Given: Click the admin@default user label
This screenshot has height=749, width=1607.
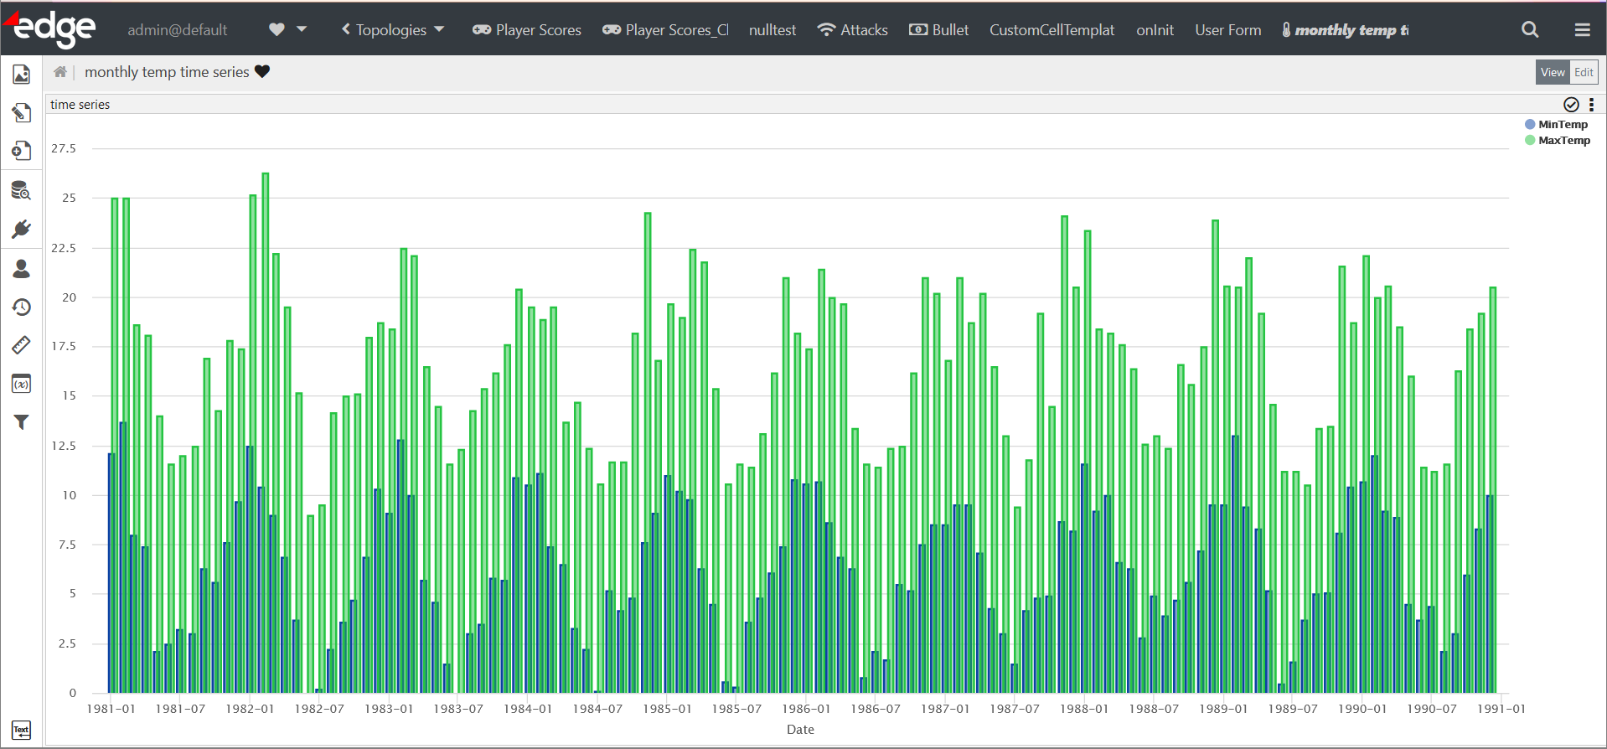Looking at the screenshot, I should point(178,30).
